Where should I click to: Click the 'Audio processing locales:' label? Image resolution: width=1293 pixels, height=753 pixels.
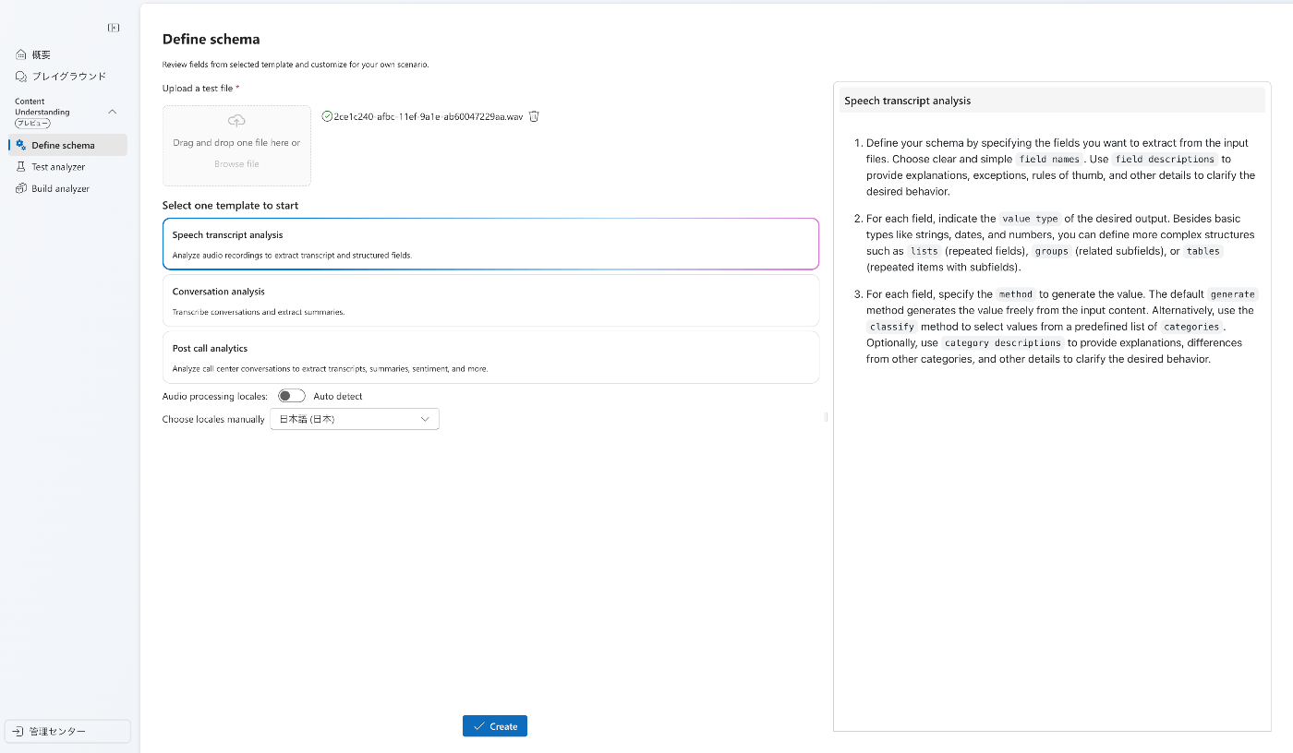(215, 396)
